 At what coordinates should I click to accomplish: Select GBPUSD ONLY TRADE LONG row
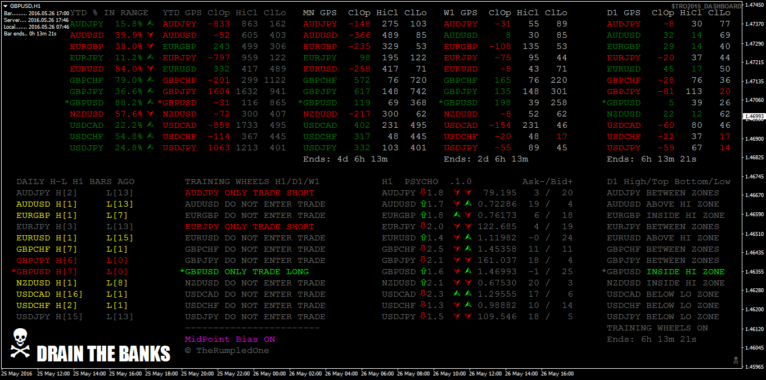pos(246,271)
